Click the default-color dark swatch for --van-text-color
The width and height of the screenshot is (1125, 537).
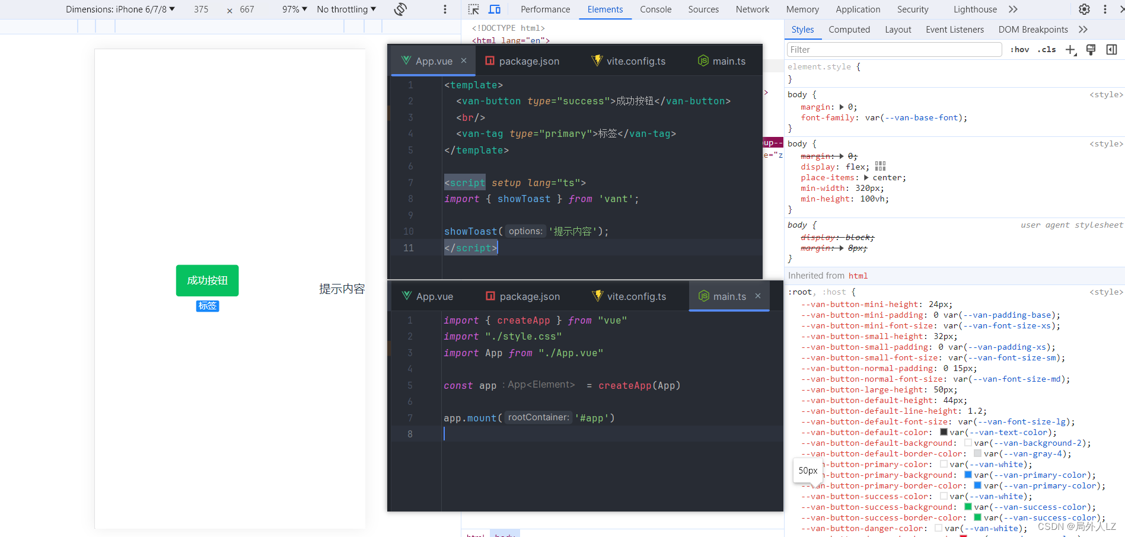[944, 432]
